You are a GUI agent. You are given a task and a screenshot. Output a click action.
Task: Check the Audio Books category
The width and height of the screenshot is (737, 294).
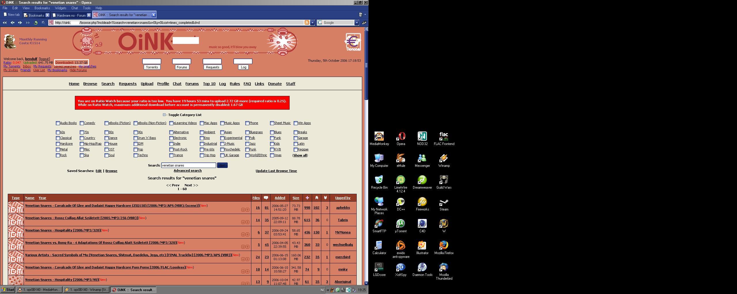point(58,123)
